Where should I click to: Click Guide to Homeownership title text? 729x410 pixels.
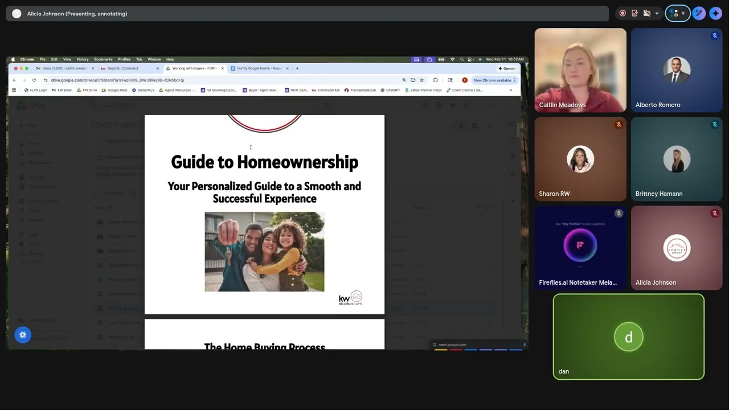264,162
